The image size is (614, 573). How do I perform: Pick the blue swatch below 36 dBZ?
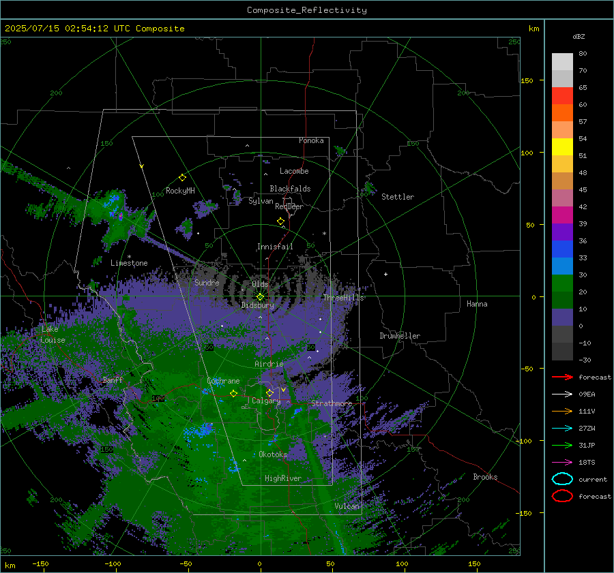click(562, 249)
